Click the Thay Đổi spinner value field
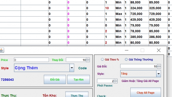This screenshot has height=97, width=172. 76,60
